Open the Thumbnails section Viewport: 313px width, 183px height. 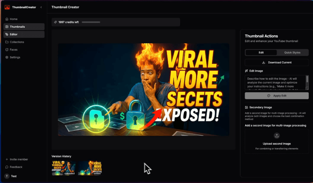(x=17, y=27)
